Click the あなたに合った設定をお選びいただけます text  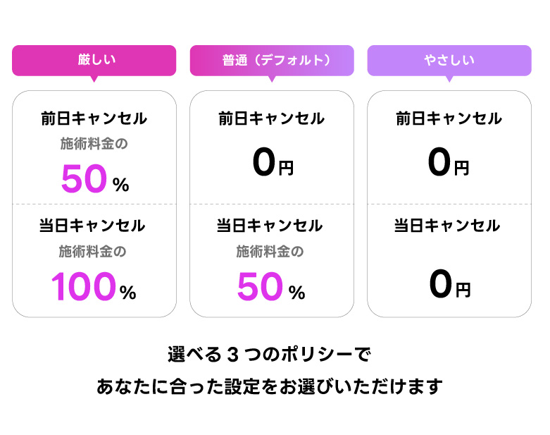click(x=270, y=387)
